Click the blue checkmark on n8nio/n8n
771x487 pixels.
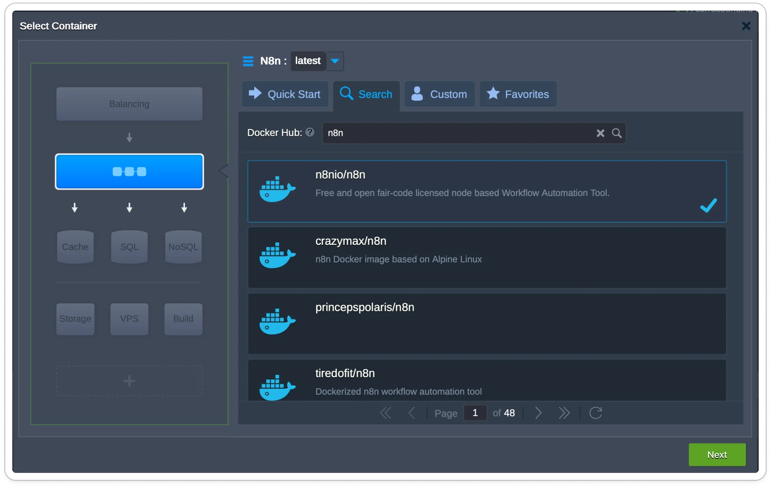[x=709, y=205]
